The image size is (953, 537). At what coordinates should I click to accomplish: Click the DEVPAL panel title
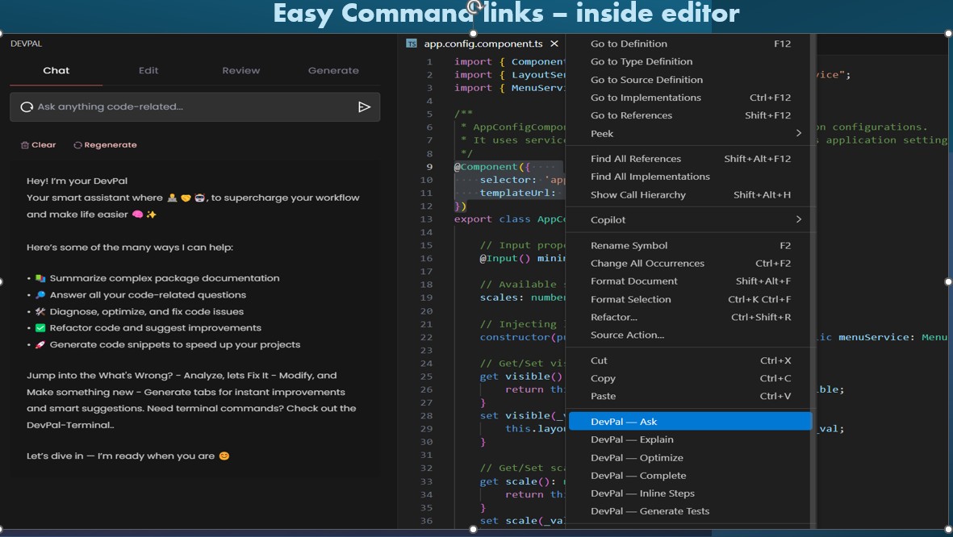[x=26, y=44]
